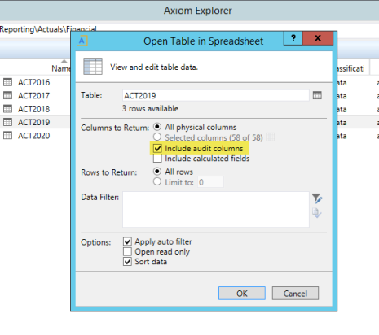
Task: Select All physical columns radio button
Action: click(x=157, y=127)
